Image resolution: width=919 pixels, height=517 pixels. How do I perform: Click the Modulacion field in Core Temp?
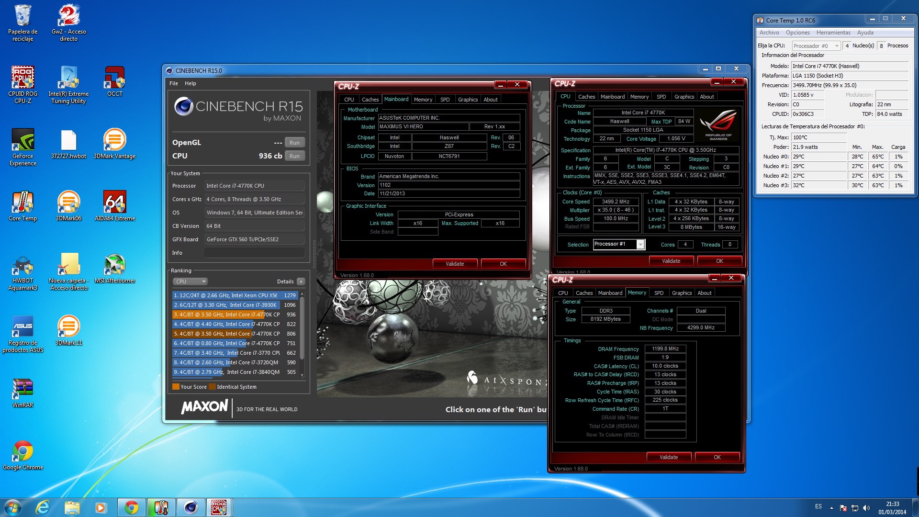(892, 95)
